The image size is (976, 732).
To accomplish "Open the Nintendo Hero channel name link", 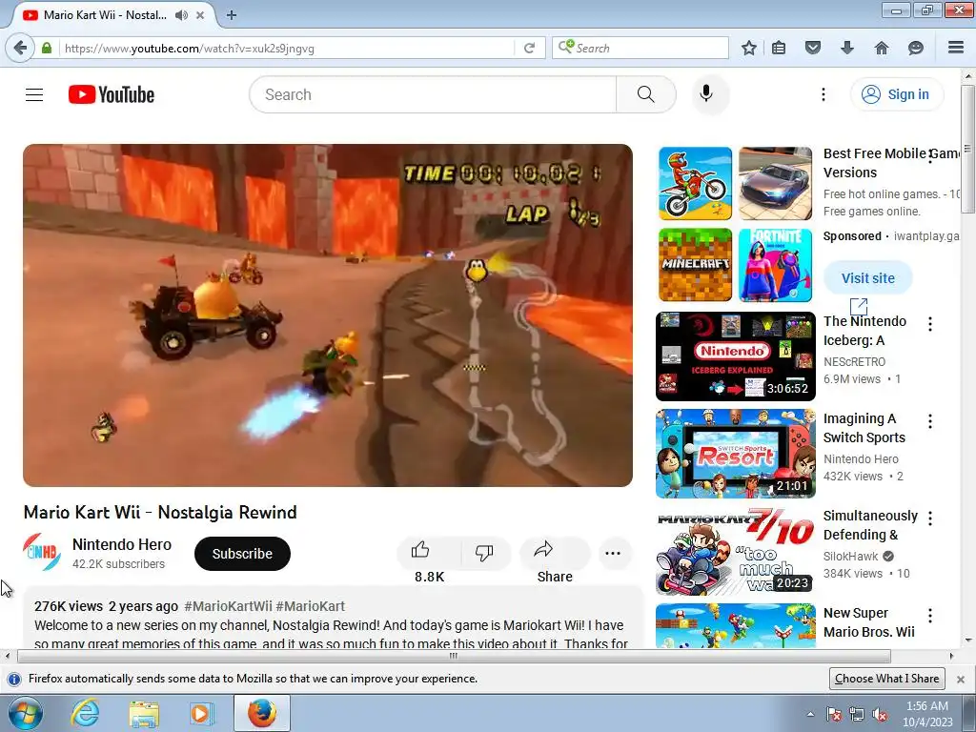I will [122, 544].
